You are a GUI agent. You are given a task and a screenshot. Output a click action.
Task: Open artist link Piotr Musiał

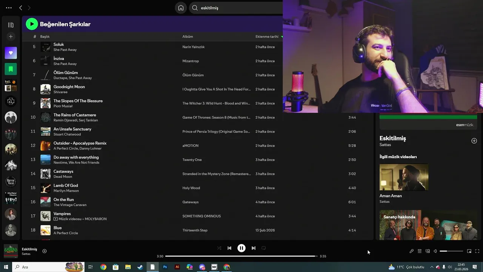point(63,106)
